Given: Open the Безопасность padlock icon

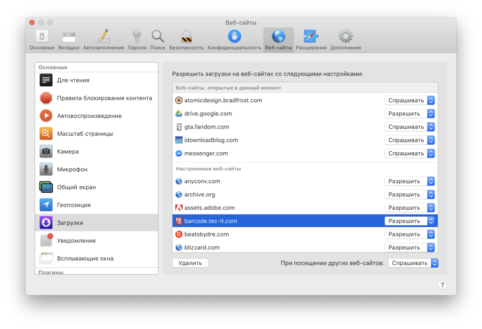Looking at the screenshot, I should point(186,36).
